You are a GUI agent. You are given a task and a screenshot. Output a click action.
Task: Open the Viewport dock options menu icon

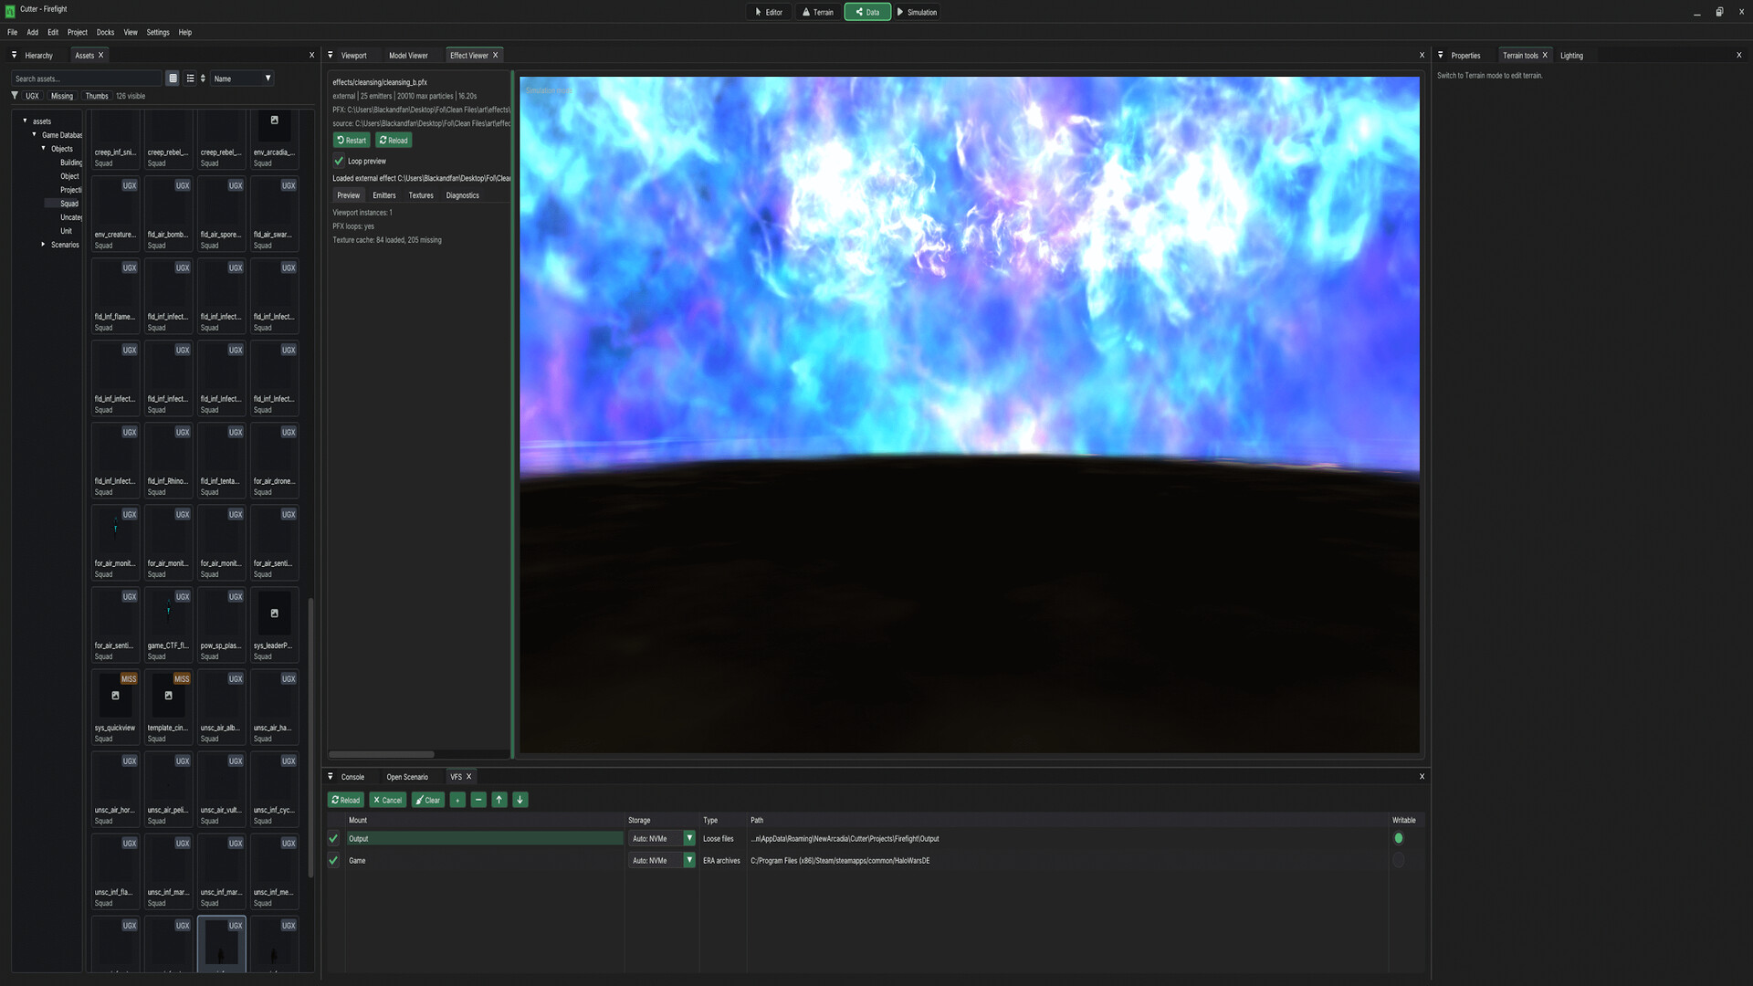click(x=331, y=55)
